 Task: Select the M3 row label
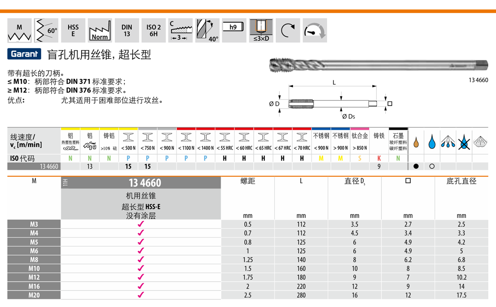coord(34,224)
